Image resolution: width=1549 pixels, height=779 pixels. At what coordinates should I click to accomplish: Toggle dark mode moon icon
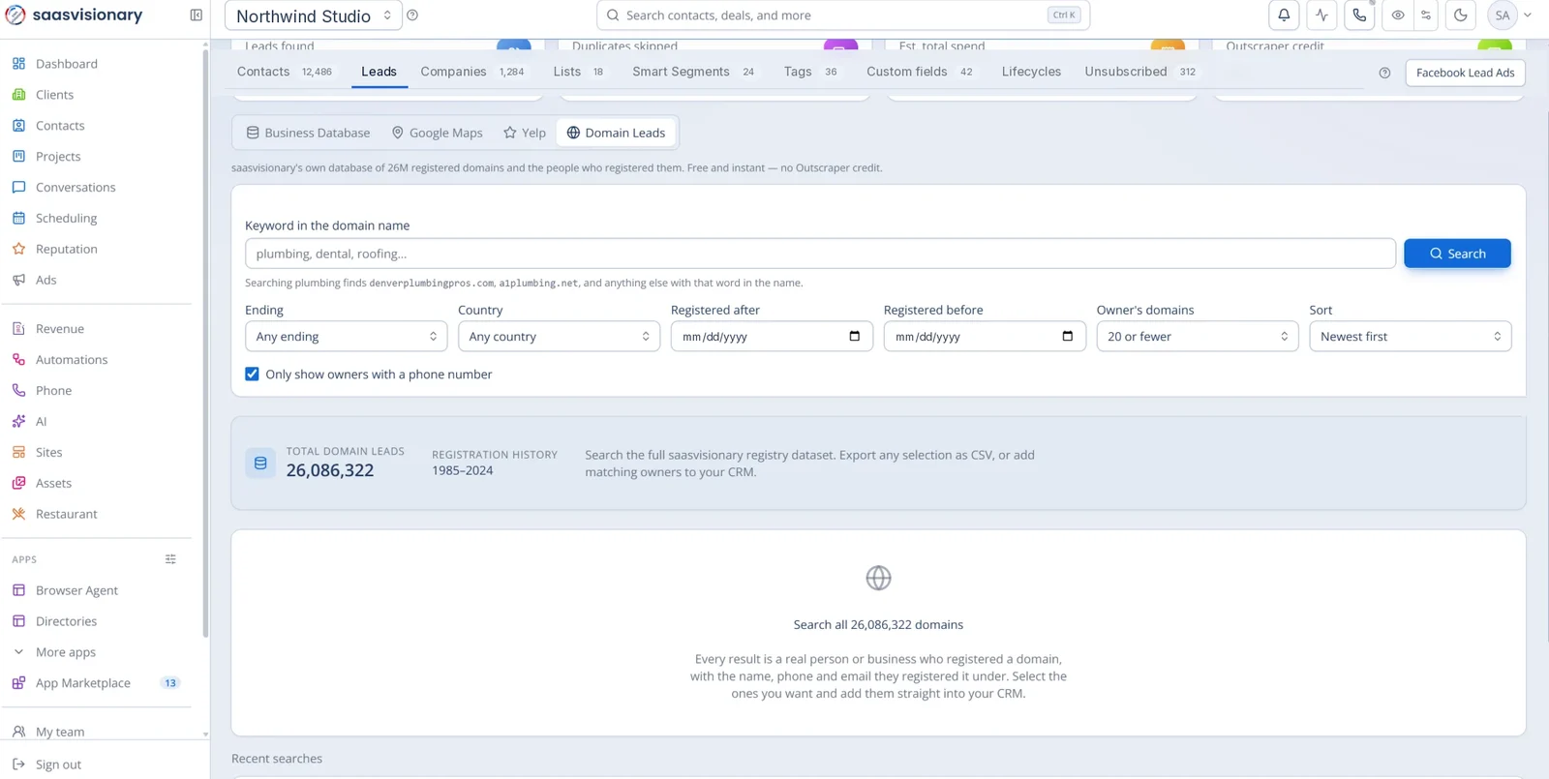coord(1460,15)
